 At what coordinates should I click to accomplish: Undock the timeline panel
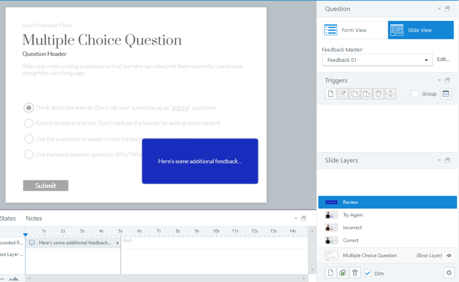[304, 218]
